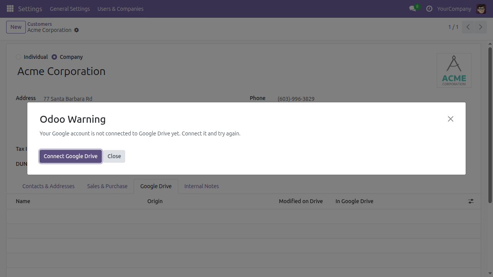This screenshot has width=493, height=277.
Task: Select the Google Drive tab
Action: click(x=156, y=186)
